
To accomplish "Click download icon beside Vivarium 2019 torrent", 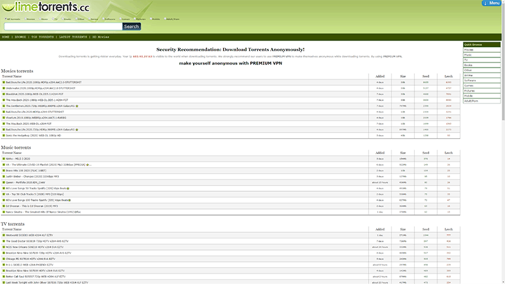I will [4, 118].
